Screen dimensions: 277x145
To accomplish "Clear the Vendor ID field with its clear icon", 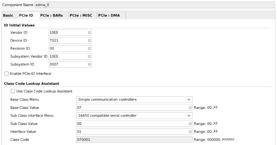I will pyautogui.click(x=89, y=32).
